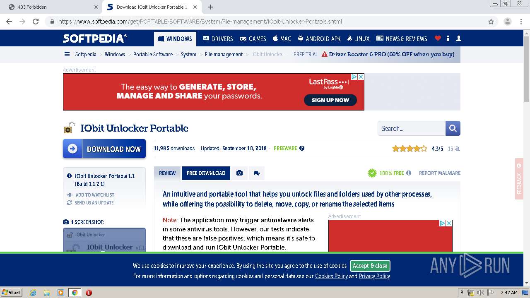Screen dimensions: 530x298
Task: Open the info icon in Softpedia header
Action: 448,38
